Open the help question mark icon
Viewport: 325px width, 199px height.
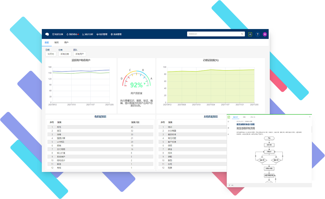[257, 34]
